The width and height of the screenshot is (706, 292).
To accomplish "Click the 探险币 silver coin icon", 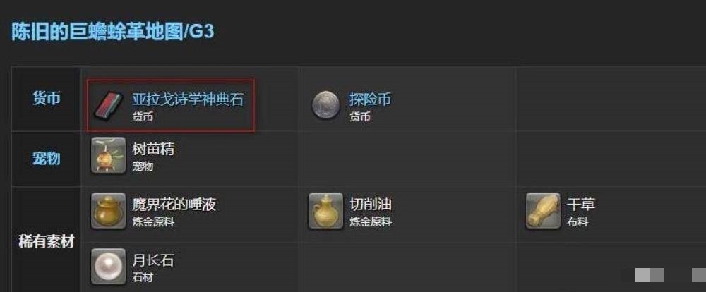I will (x=325, y=104).
